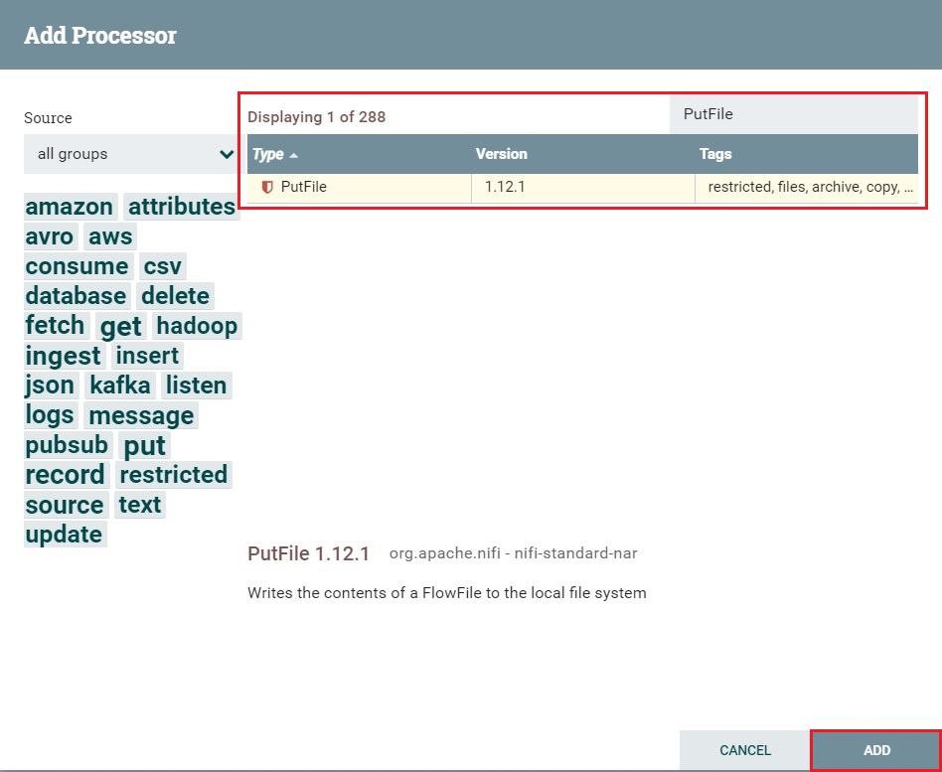Click the restricted, files, archive tags cell
The width and height of the screenshot is (942, 772).
[x=806, y=188]
